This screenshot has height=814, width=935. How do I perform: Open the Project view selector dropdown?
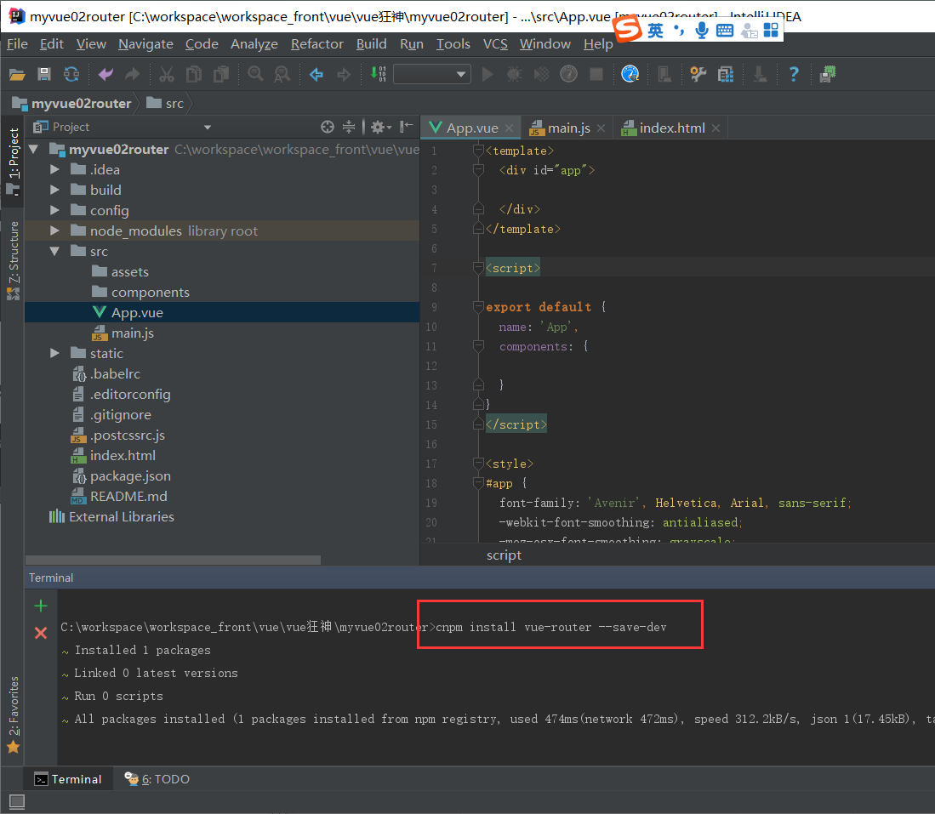(207, 127)
